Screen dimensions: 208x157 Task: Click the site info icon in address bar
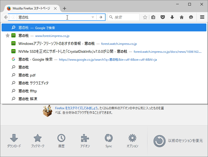13,17
